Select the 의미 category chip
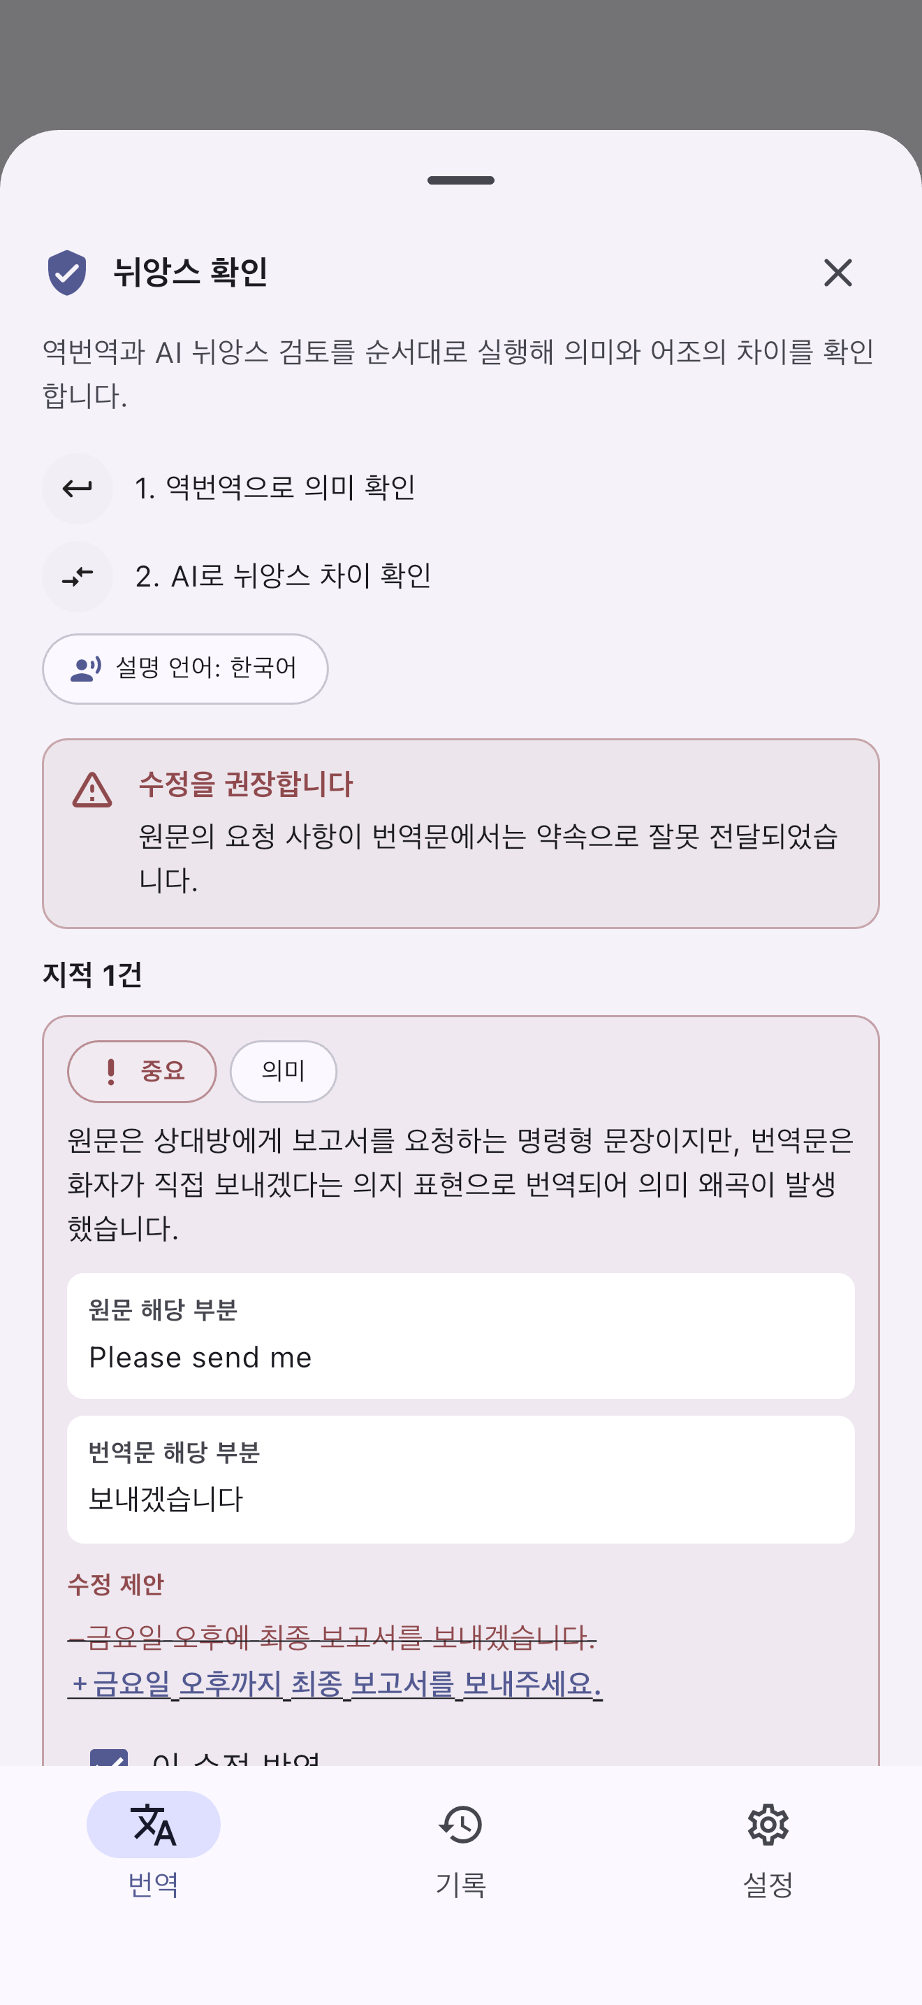 [x=283, y=1071]
